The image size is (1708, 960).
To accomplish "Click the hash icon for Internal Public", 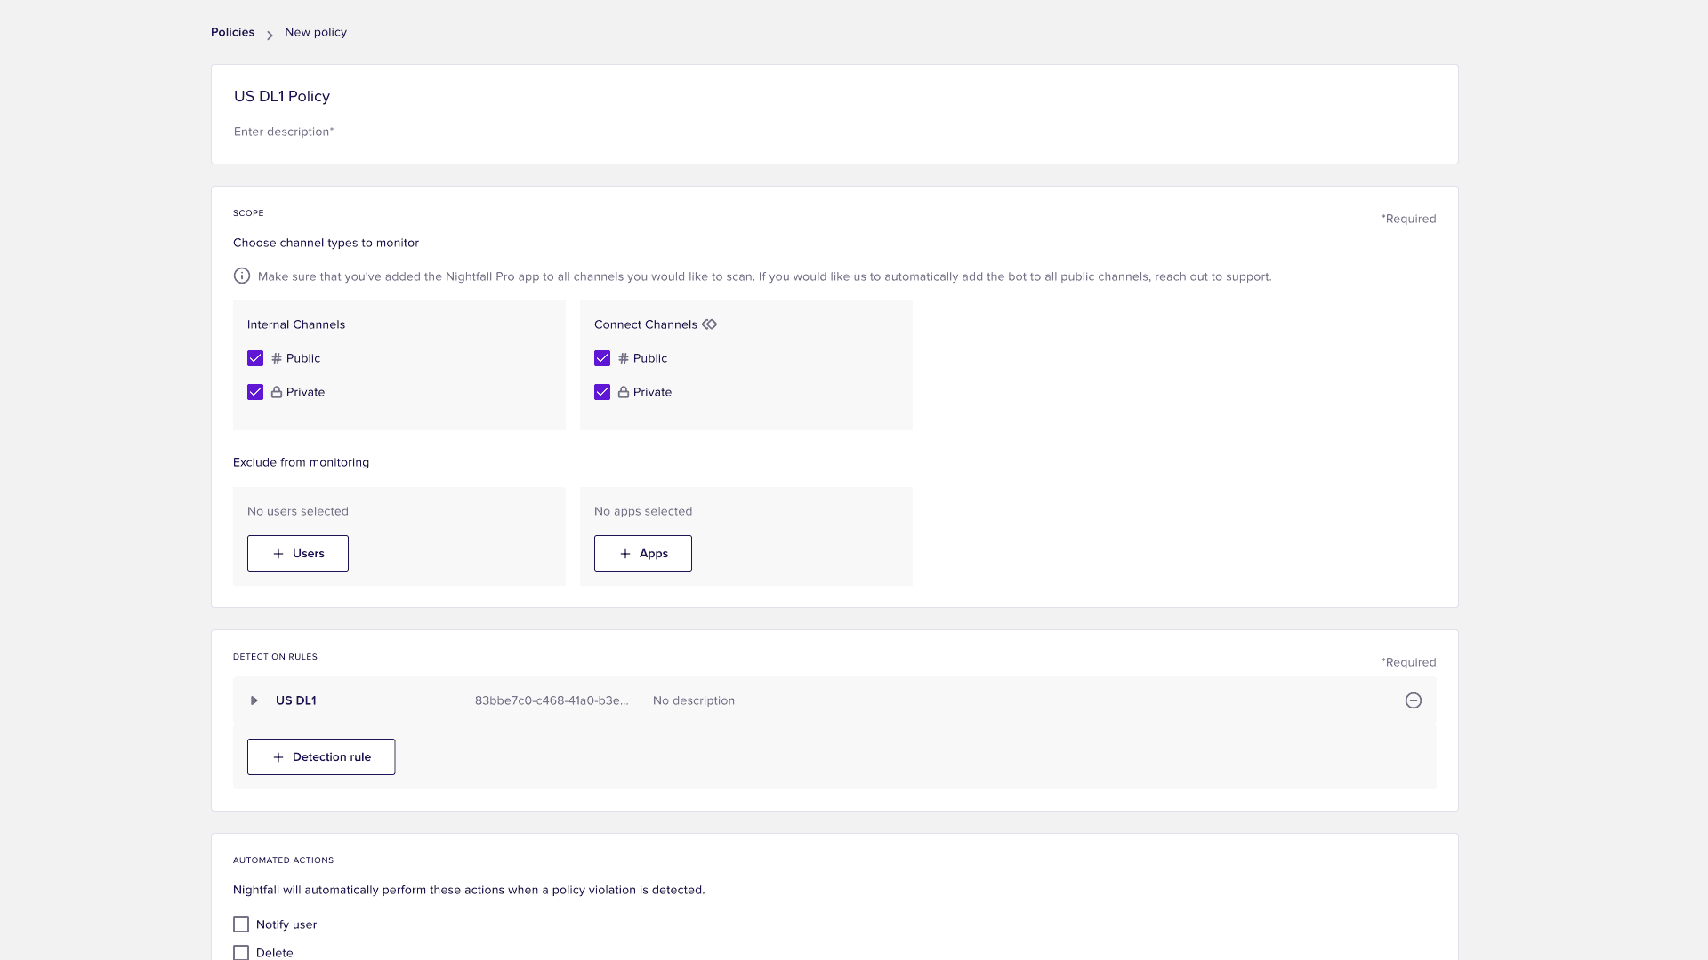I will [277, 358].
